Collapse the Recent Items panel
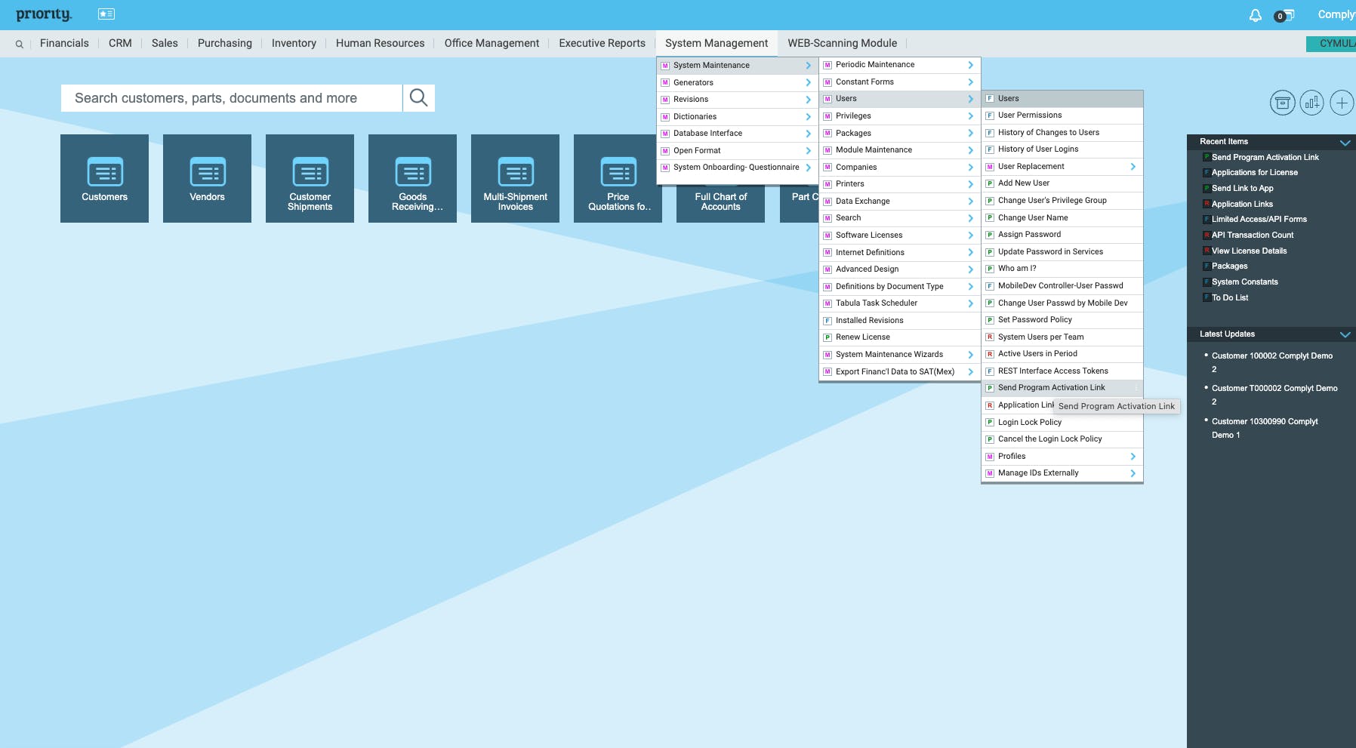The width and height of the screenshot is (1356, 748). coord(1345,142)
